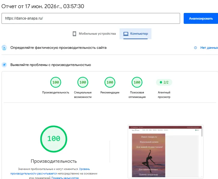
Task: Click the performance diagnostics section icon
Action: 4,65
